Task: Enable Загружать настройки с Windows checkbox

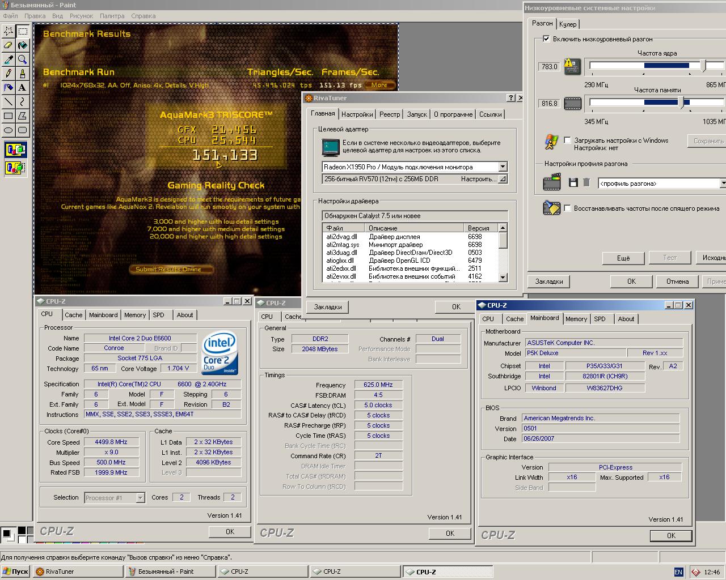Action: 567,140
